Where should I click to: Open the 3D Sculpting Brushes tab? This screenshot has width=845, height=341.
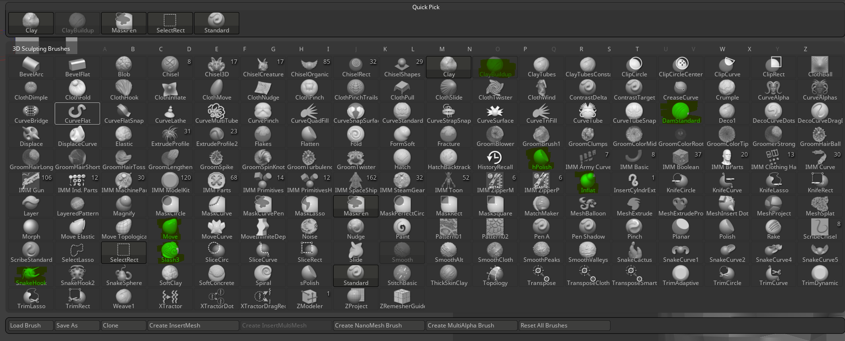point(41,49)
